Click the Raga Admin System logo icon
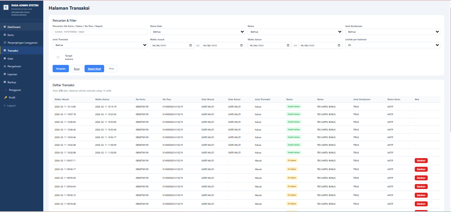The image size is (451, 212). pos(6,7)
